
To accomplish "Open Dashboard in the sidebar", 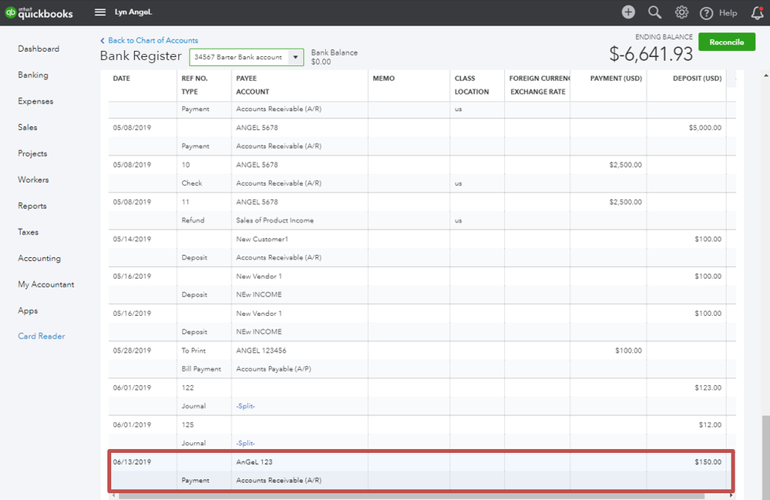I will (x=39, y=49).
